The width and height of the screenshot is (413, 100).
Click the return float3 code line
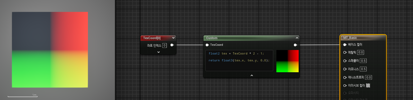point(239,60)
